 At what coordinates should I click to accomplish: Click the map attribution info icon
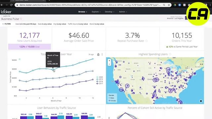201,101
